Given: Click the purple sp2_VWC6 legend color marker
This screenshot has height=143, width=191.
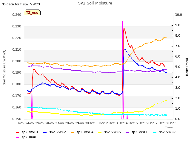Looking at the screenshot, I should pyautogui.click(x=127, y=132).
